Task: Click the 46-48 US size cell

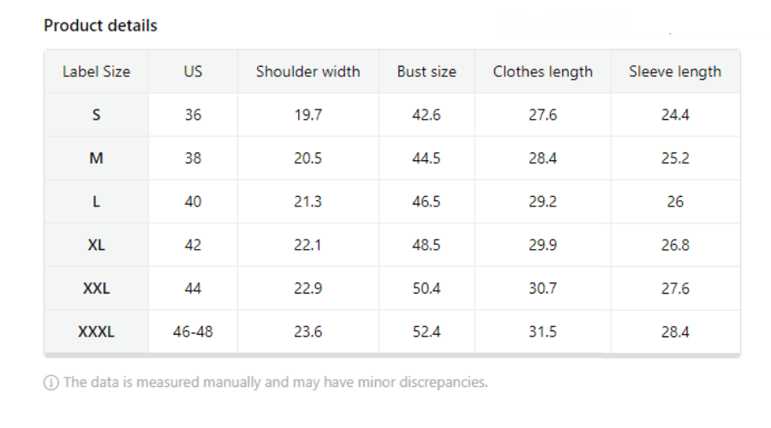Action: click(193, 332)
